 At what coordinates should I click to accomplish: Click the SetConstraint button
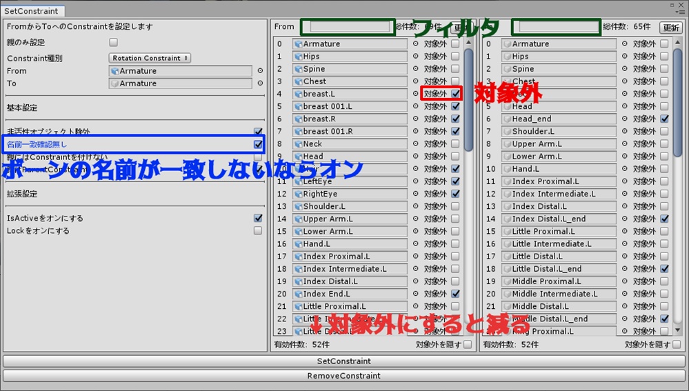coord(344,361)
